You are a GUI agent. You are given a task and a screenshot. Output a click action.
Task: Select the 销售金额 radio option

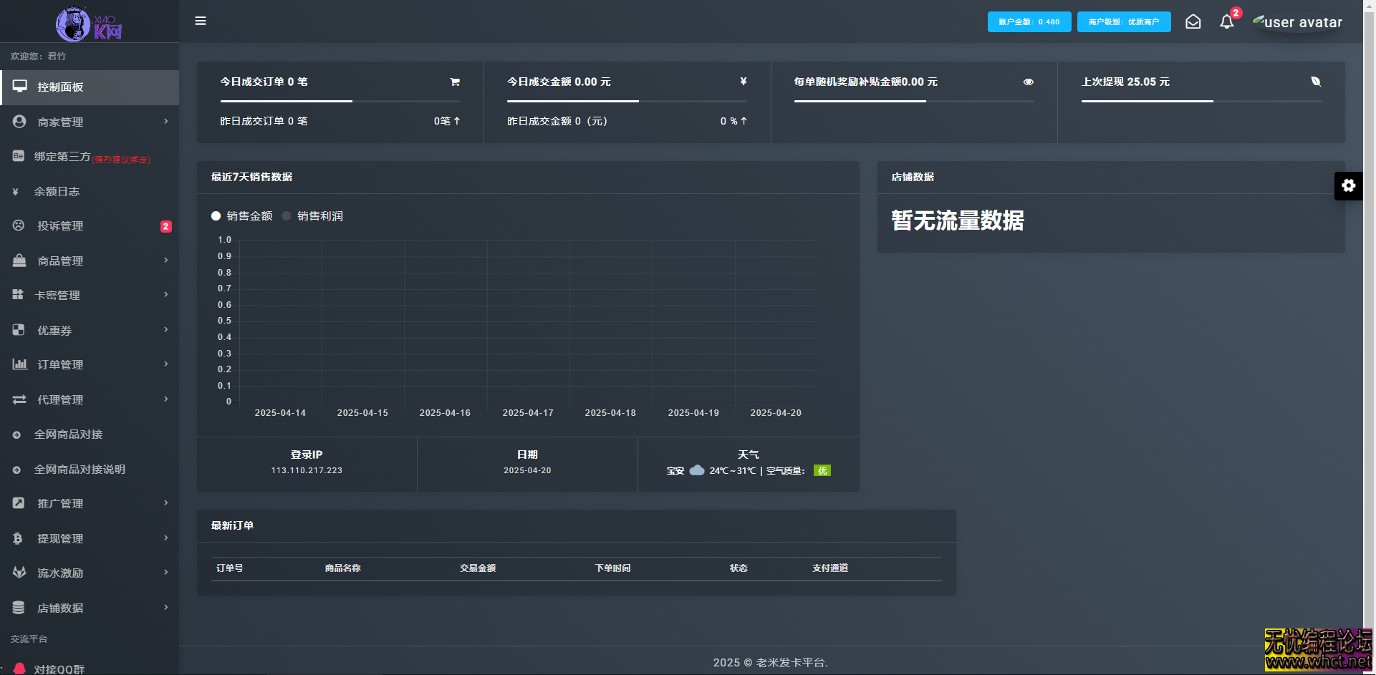pyautogui.click(x=216, y=215)
